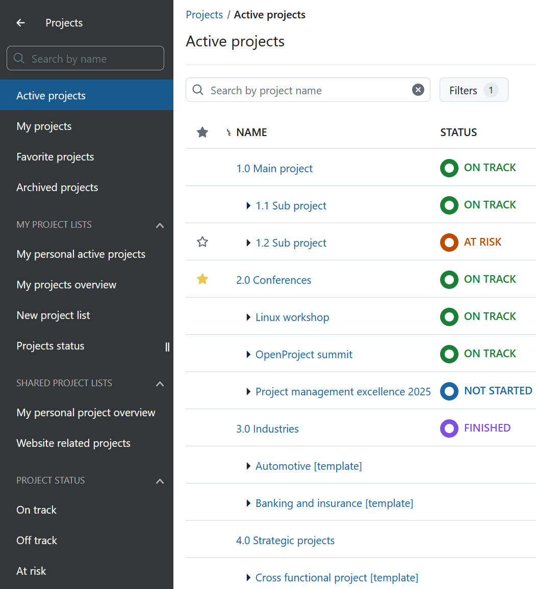
Task: Click the Projects breadcrumb link
Action: point(204,15)
